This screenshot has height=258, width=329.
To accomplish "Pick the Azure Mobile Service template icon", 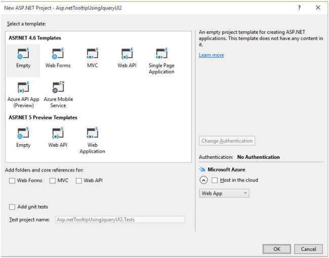I will click(58, 87).
